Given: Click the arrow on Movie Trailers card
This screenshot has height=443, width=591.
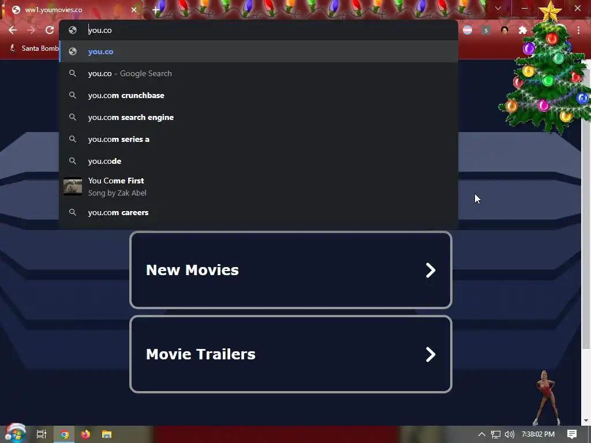Looking at the screenshot, I should [431, 354].
